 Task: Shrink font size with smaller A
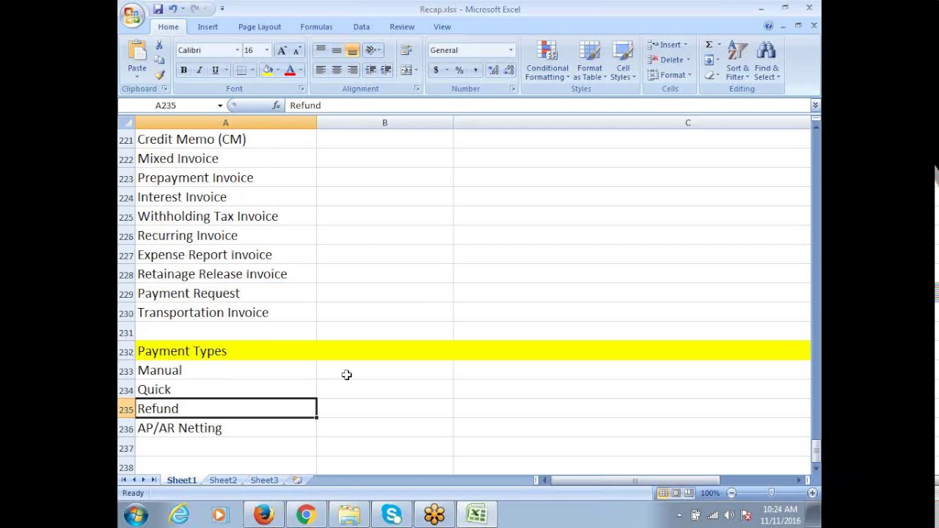[296, 51]
